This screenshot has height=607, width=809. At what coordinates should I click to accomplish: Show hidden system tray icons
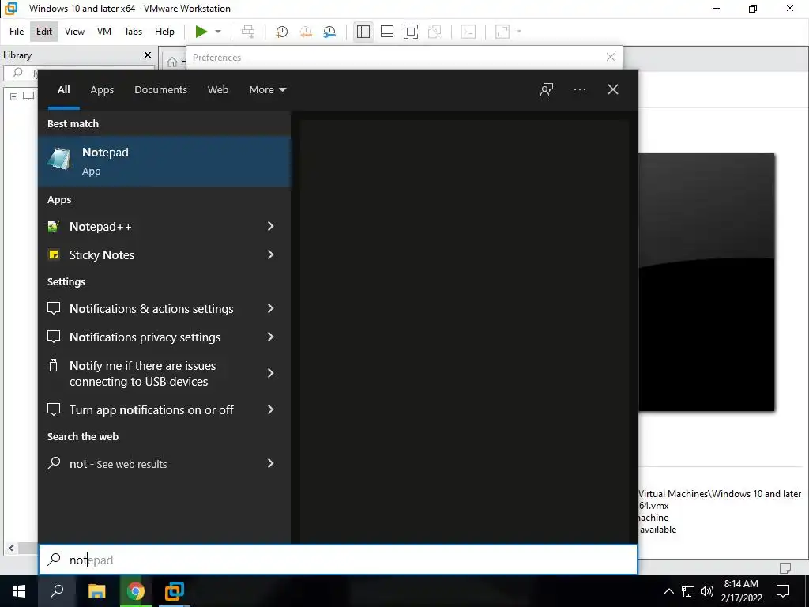(668, 591)
